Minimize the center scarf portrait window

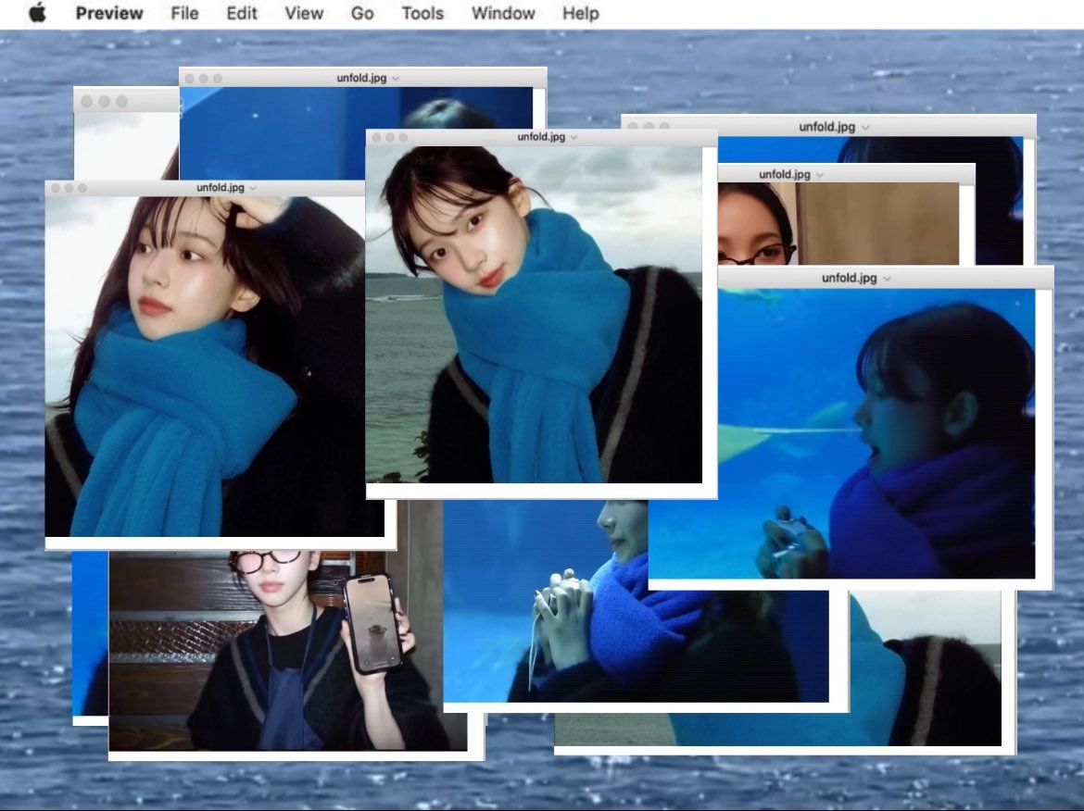click(x=390, y=137)
